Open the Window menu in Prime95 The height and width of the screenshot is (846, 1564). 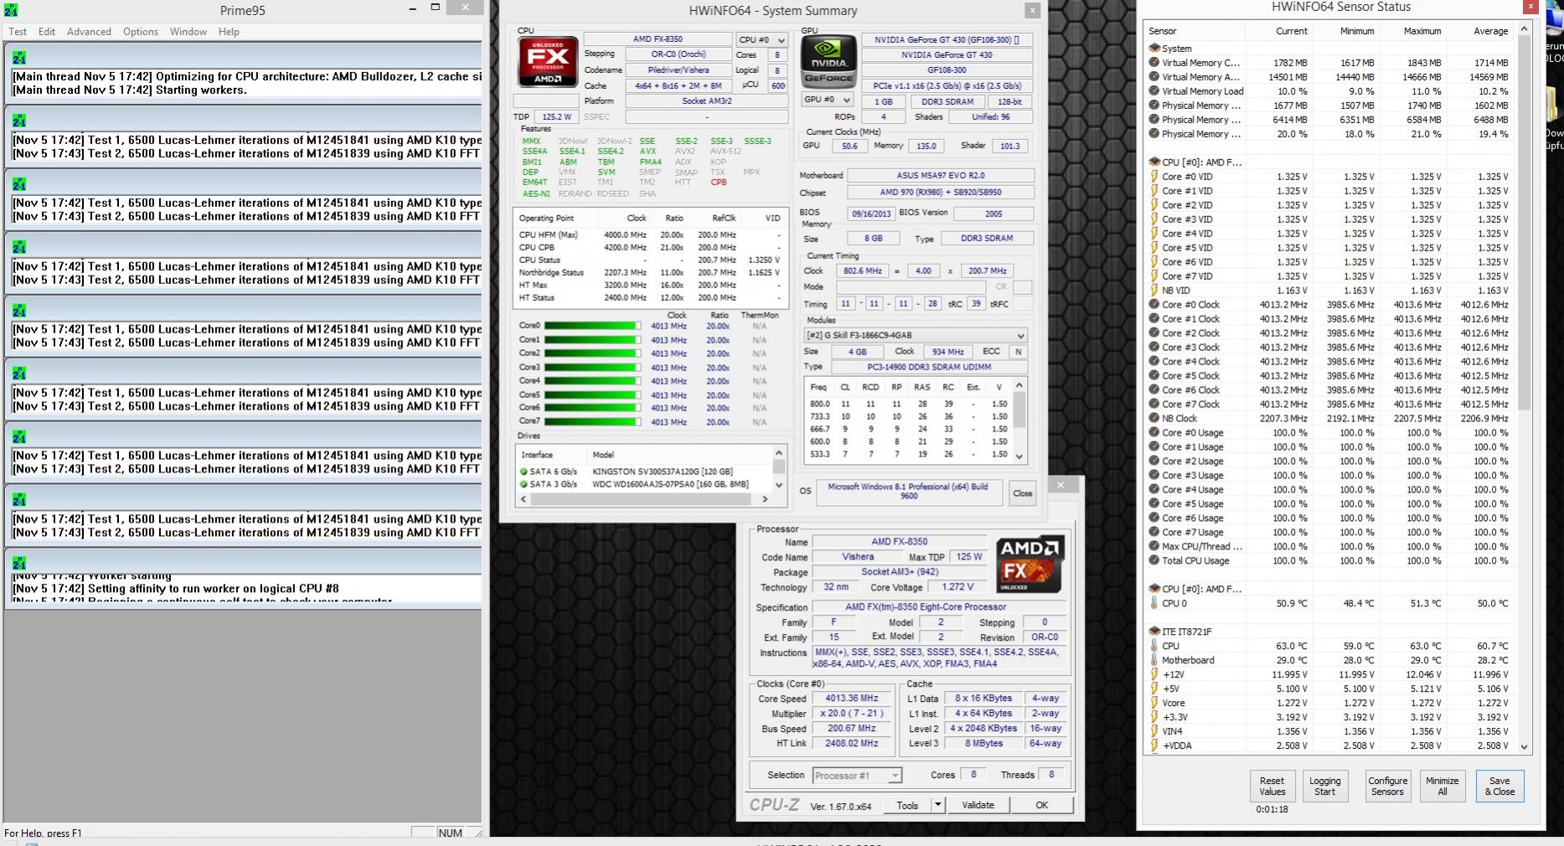188,32
